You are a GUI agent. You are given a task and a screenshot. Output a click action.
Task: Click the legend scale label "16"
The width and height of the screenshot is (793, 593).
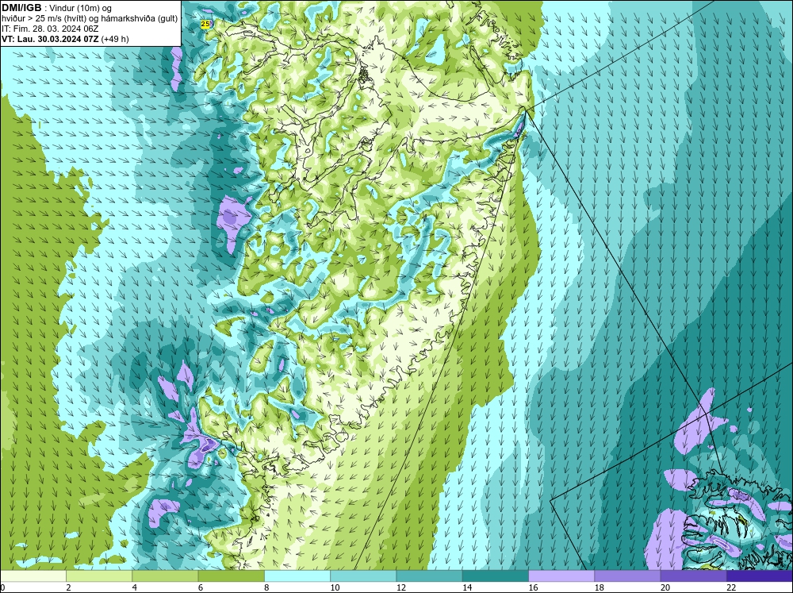pyautogui.click(x=533, y=587)
